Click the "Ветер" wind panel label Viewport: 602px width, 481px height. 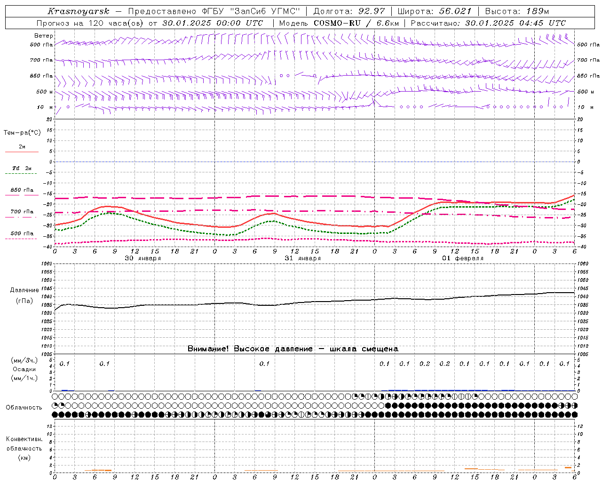[x=44, y=36]
